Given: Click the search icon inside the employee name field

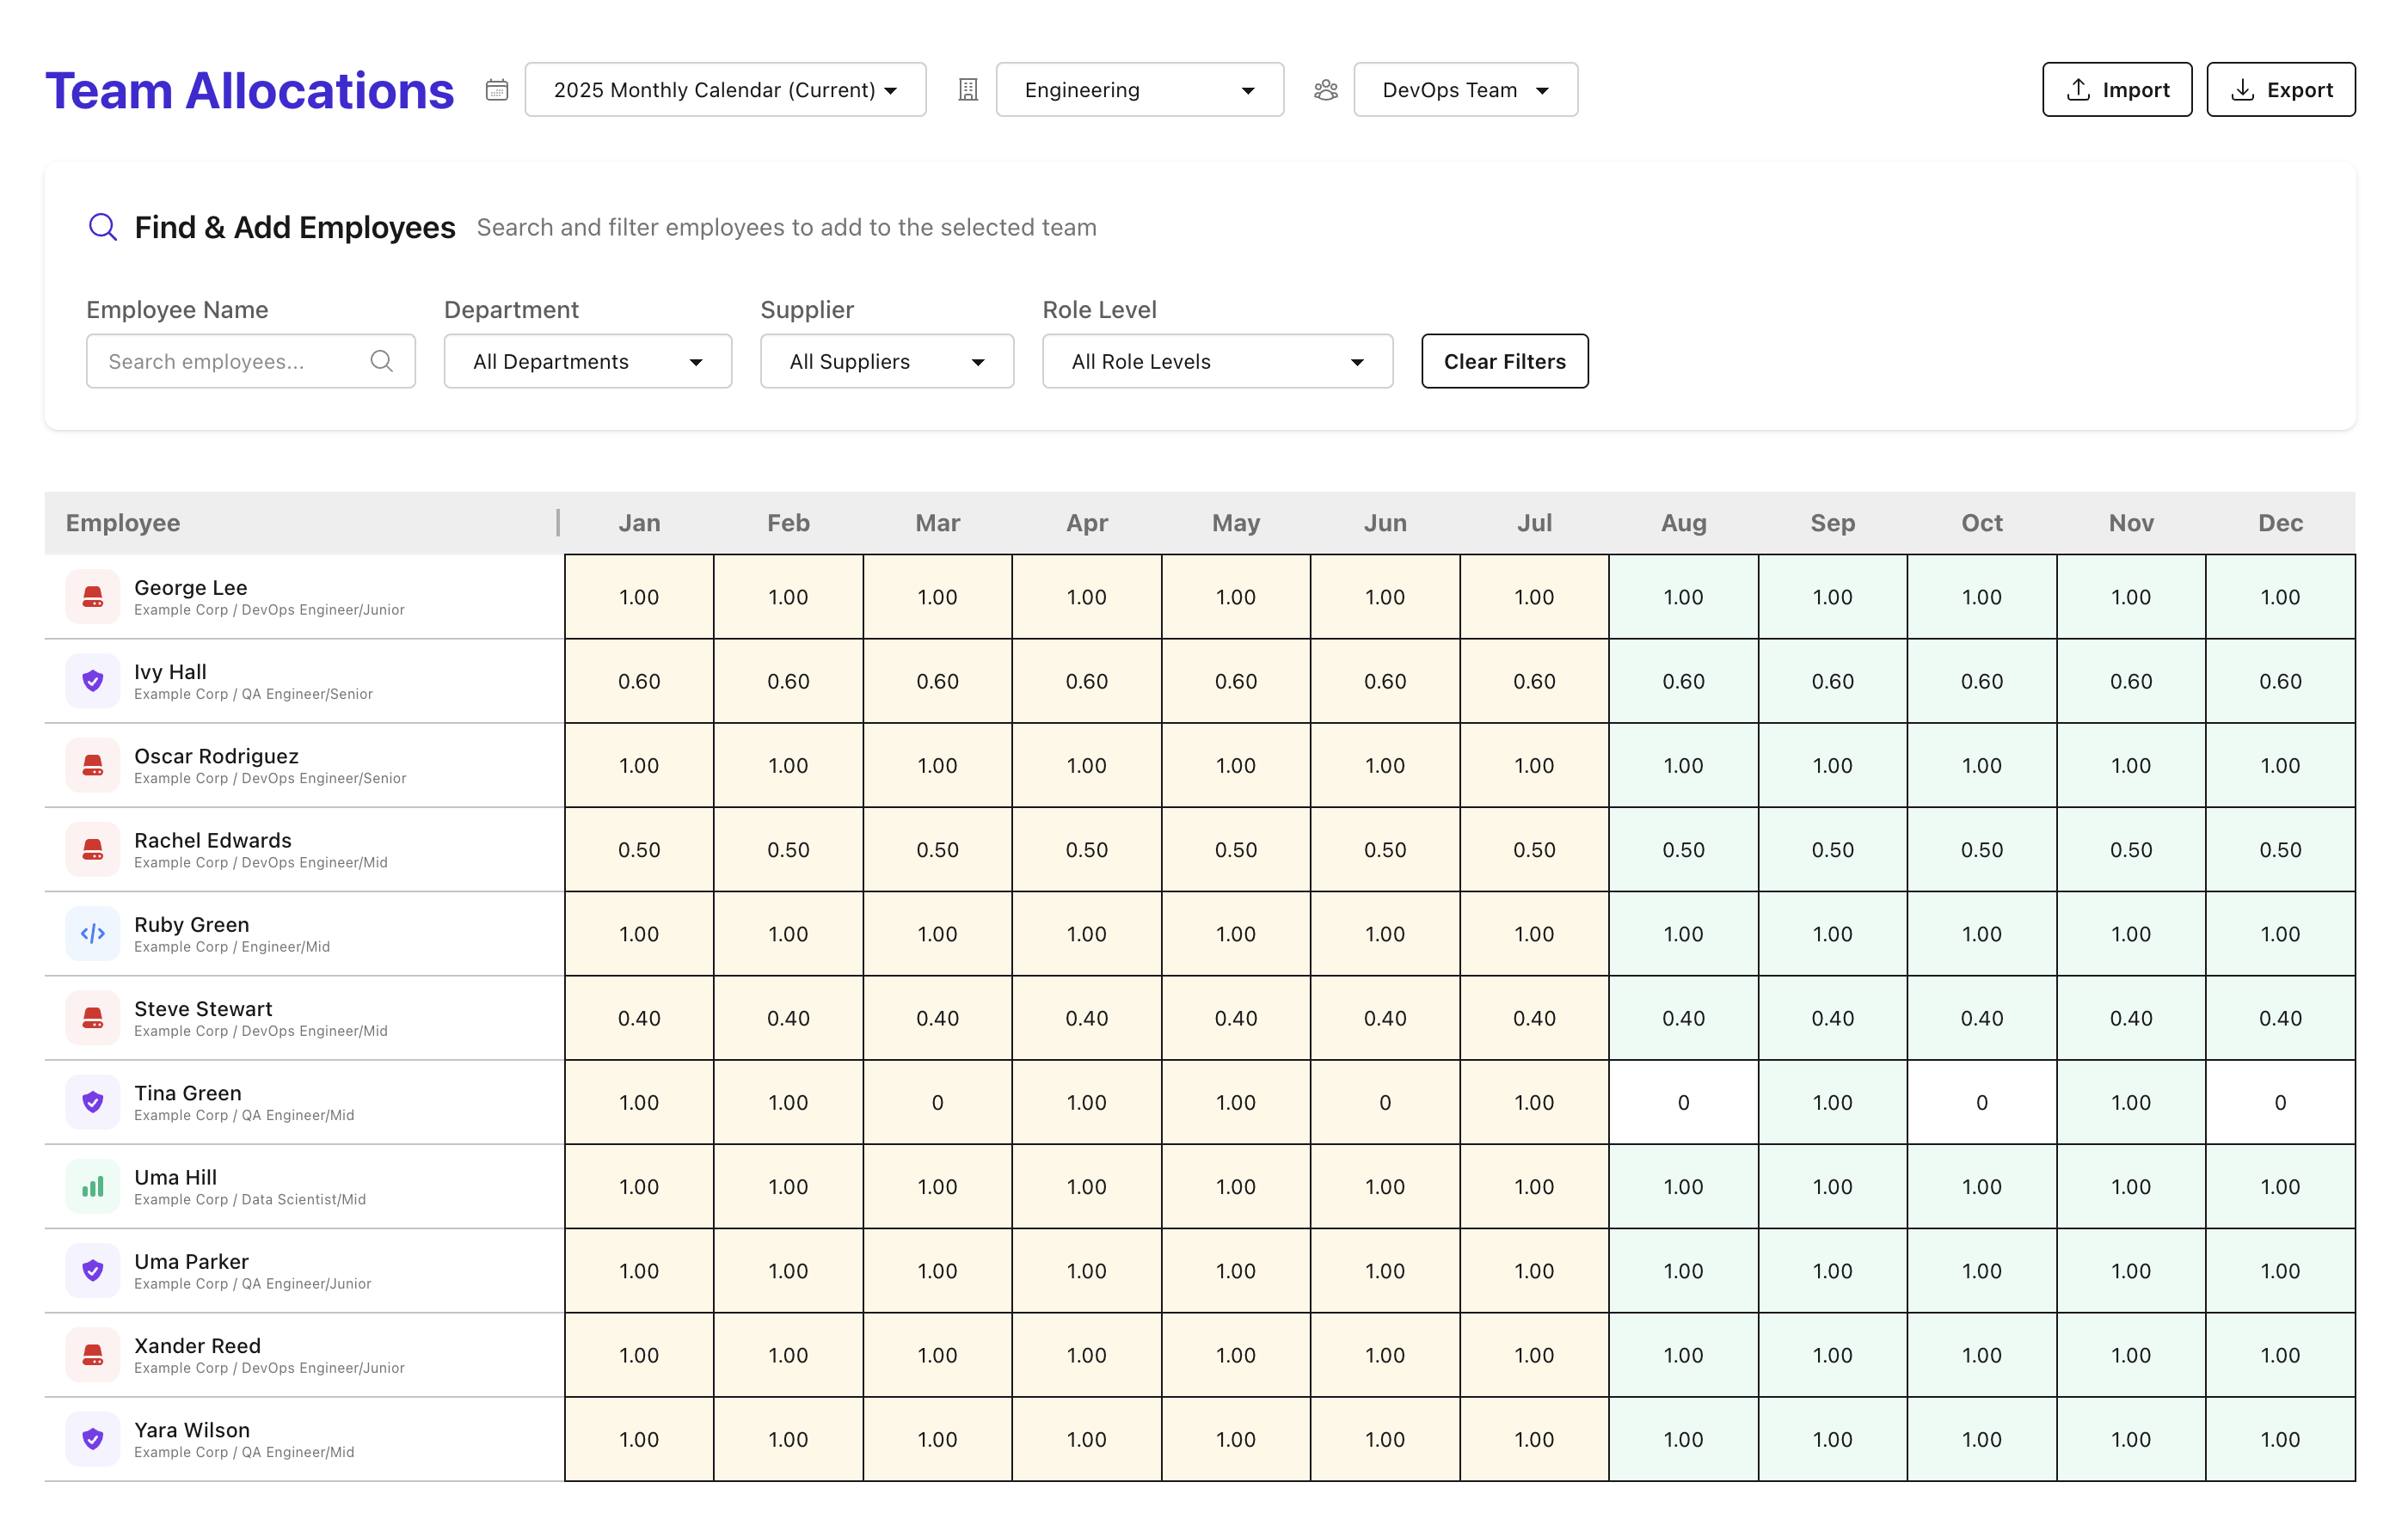Looking at the screenshot, I should click(x=382, y=361).
